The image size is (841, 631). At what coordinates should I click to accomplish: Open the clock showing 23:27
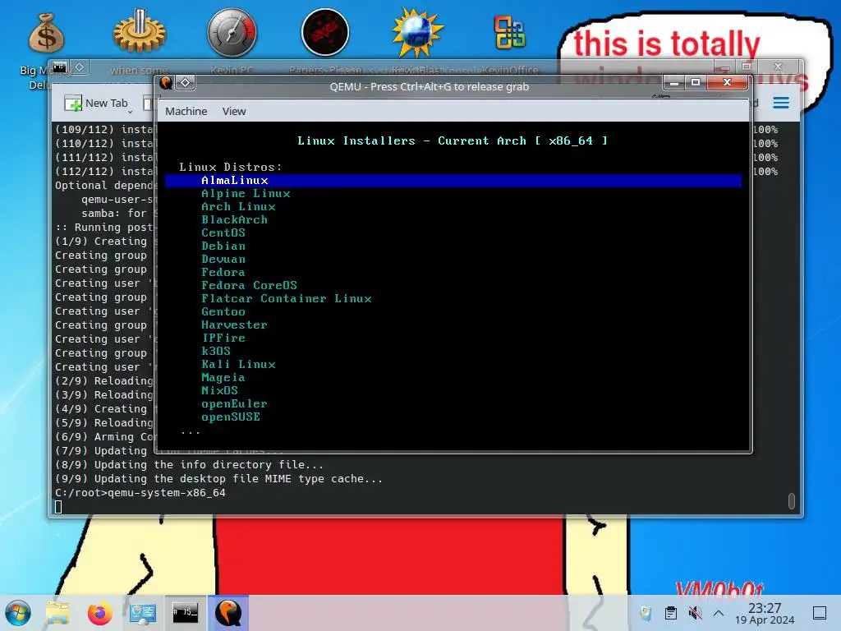click(x=765, y=613)
